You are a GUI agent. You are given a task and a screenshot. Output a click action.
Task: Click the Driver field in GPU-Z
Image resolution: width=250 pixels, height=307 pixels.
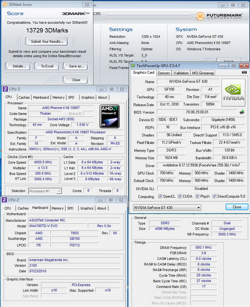coord(201,165)
